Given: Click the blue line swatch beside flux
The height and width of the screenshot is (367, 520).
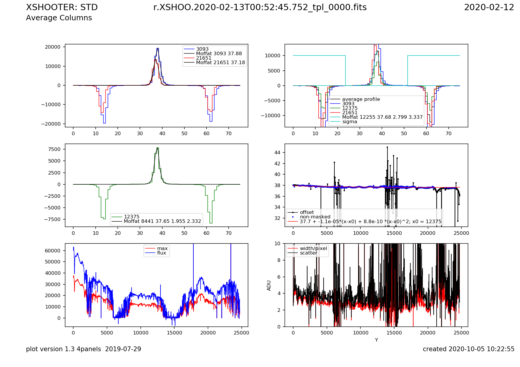Looking at the screenshot, I should (x=150, y=253).
